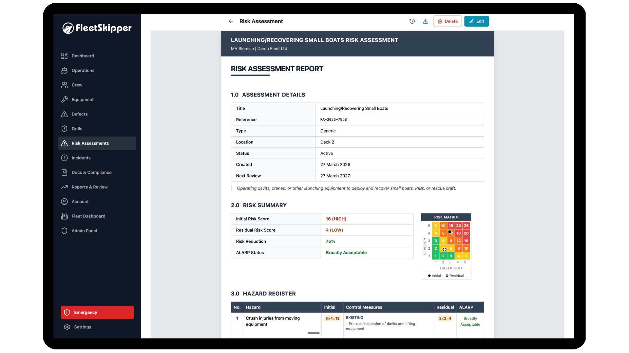Click the Delete button
Viewport: 629px width, 353px height.
448,21
